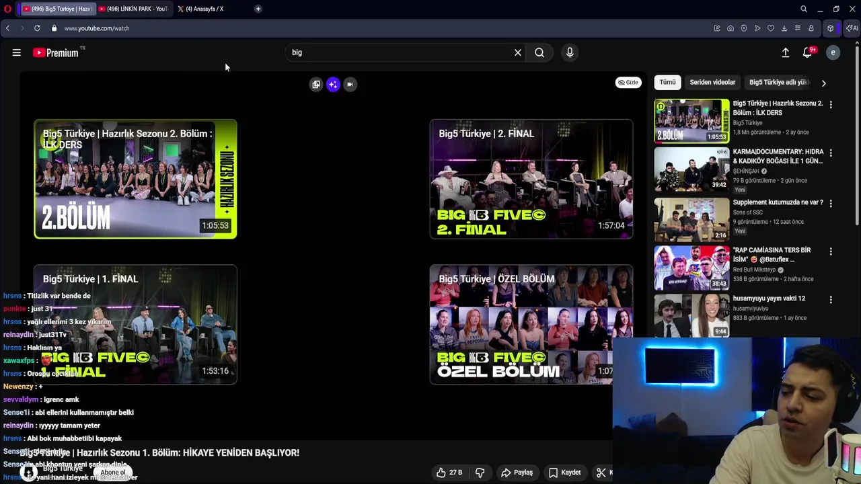Open husamyuyu yayın vakti 12 video title
861x484 pixels.
click(x=769, y=298)
